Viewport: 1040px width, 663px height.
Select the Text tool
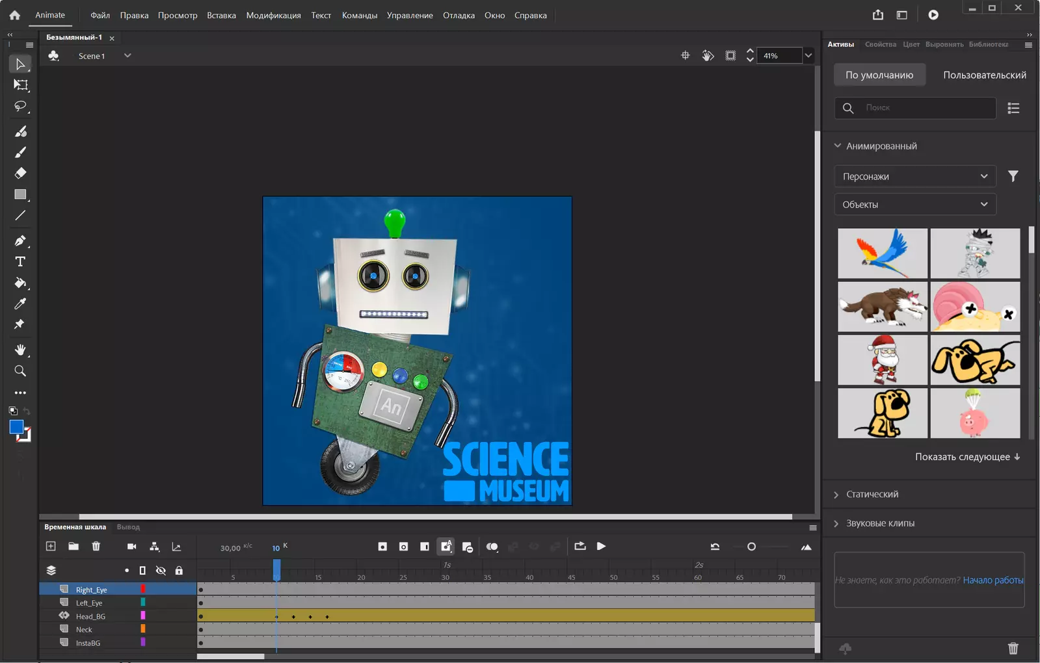[20, 261]
